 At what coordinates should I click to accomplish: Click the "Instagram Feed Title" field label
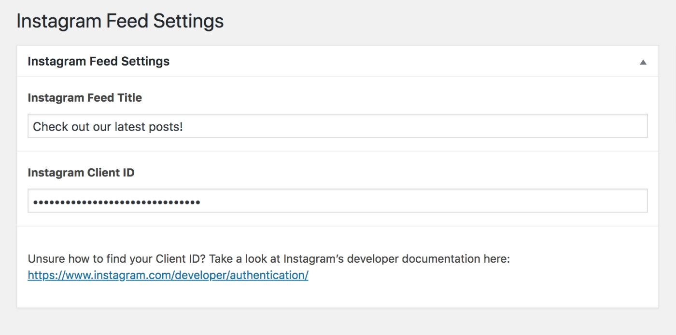tap(84, 98)
